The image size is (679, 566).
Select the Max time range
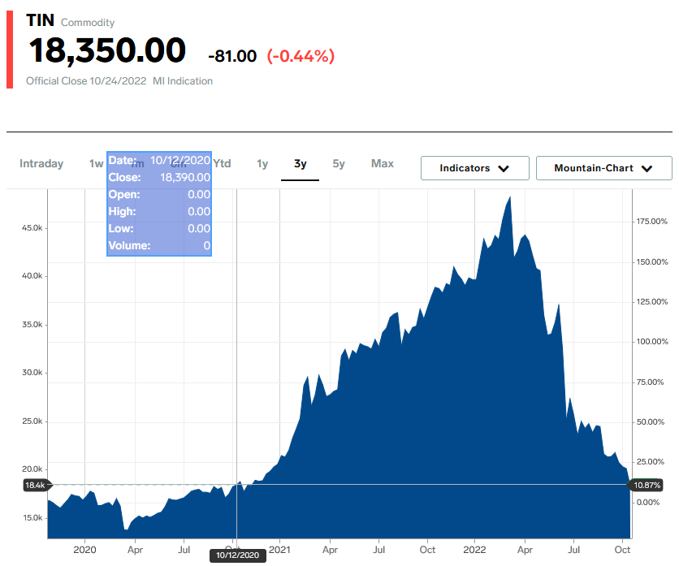pyautogui.click(x=383, y=164)
